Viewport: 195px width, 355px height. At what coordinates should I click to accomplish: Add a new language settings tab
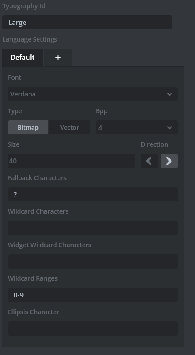(58, 58)
